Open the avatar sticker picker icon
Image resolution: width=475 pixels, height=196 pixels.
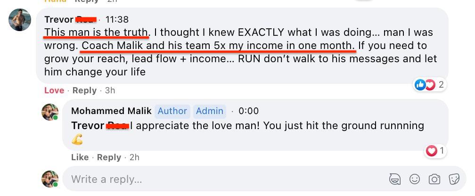point(394,179)
